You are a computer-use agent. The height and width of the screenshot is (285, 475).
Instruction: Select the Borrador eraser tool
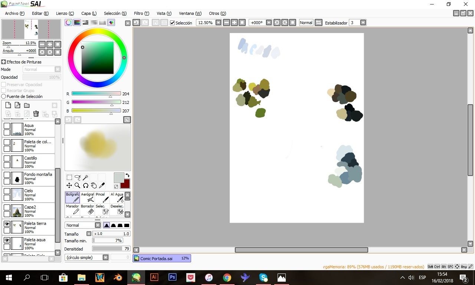(x=87, y=209)
